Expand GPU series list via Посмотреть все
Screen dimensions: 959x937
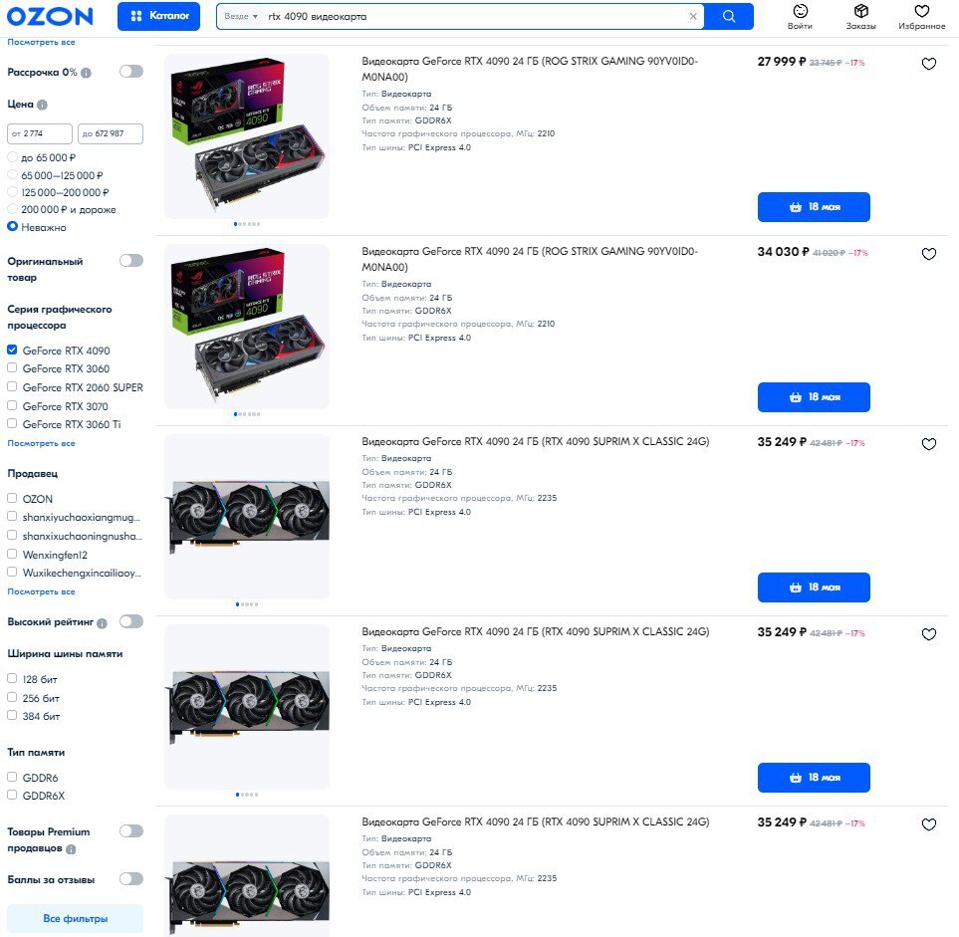(x=41, y=443)
